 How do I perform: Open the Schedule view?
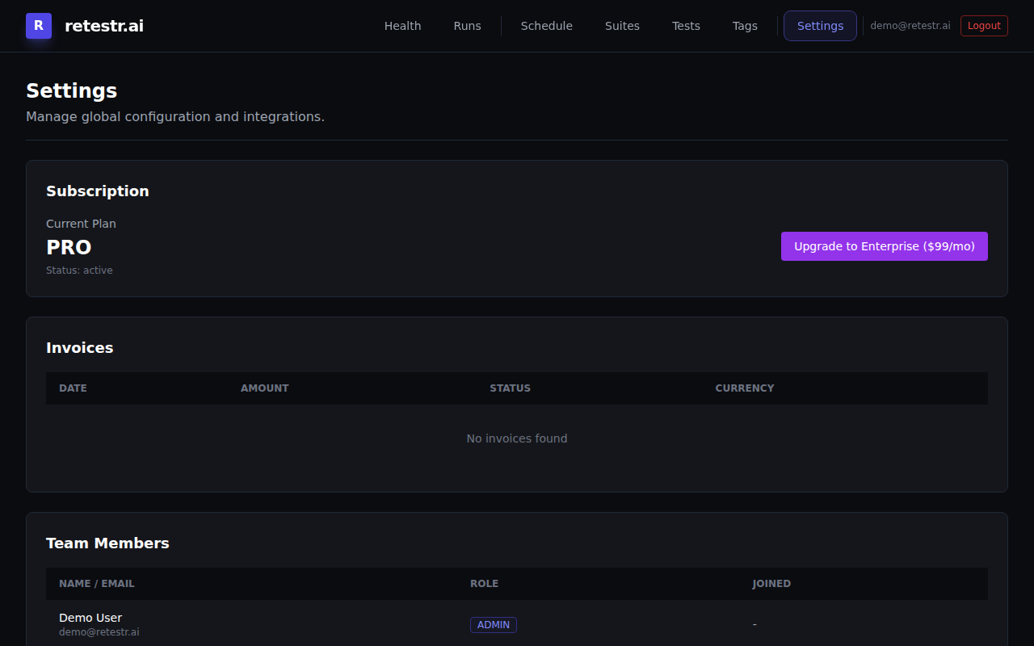click(x=546, y=25)
